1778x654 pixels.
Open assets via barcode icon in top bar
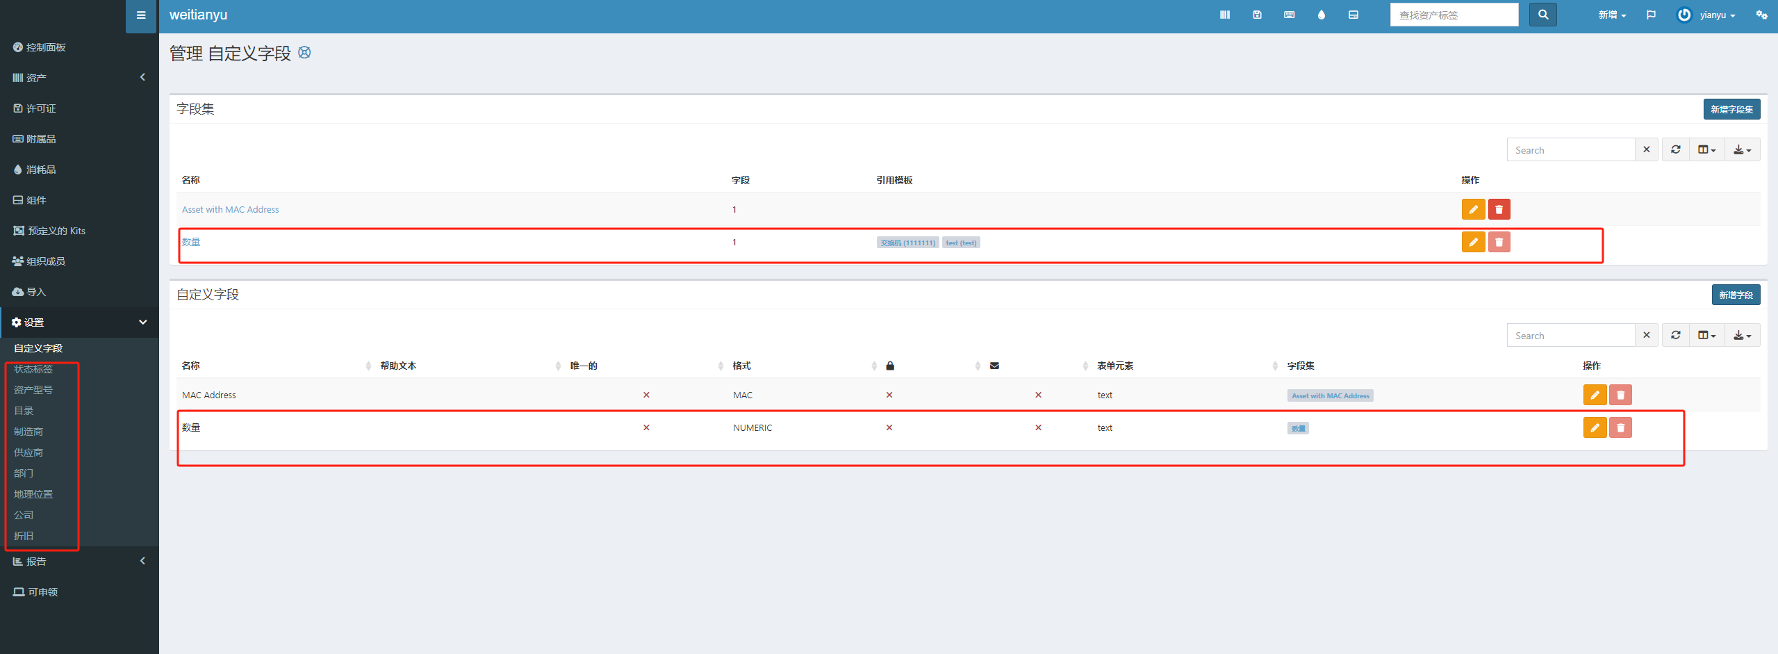coord(1224,15)
